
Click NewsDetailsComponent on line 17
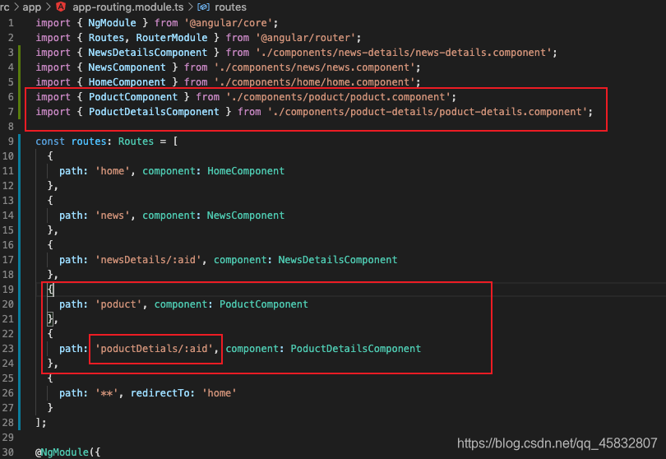pyautogui.click(x=338, y=260)
